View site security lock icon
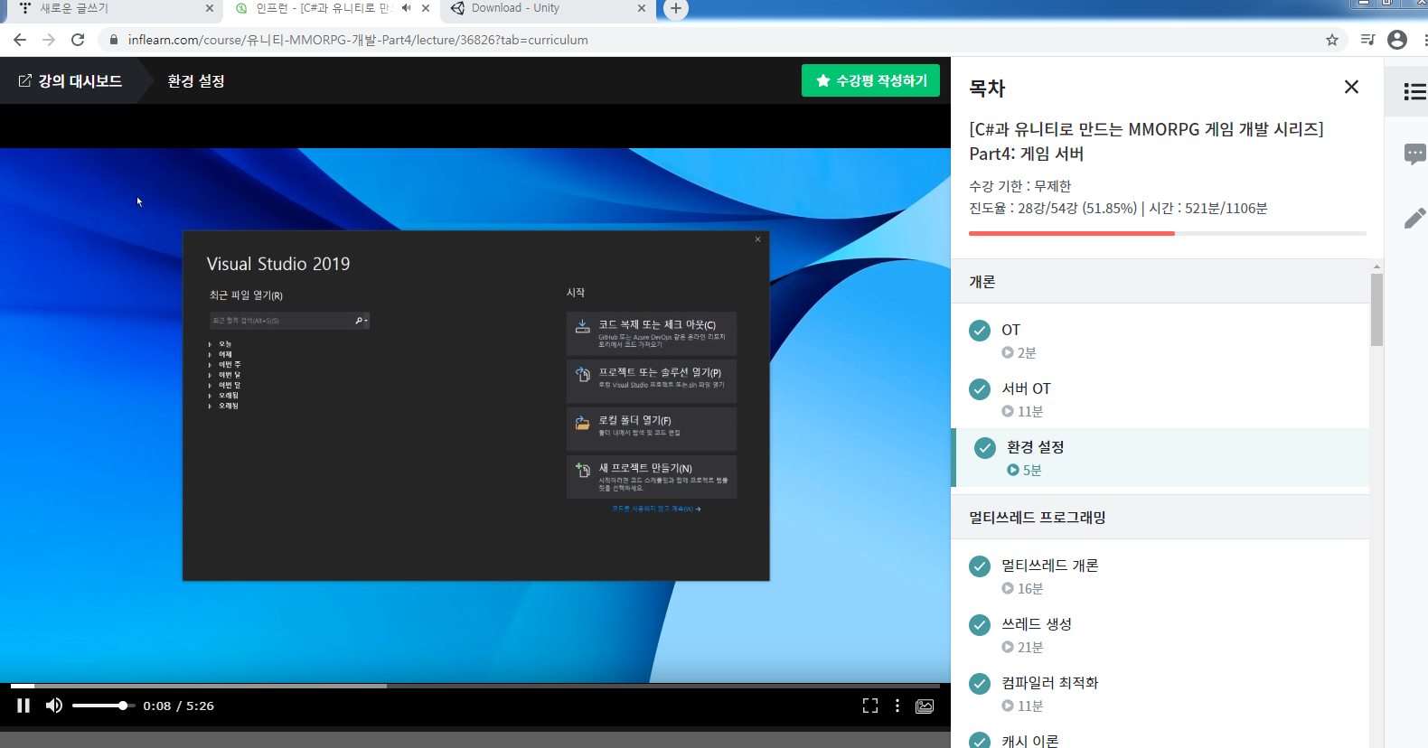The width and height of the screenshot is (1428, 748). click(x=113, y=40)
